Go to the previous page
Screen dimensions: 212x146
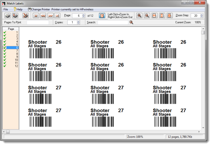tap(43, 15)
